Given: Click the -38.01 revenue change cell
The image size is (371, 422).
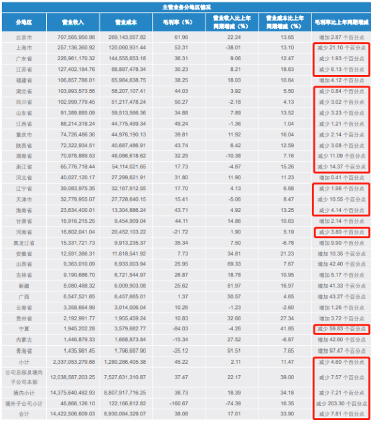Looking at the screenshot, I should coord(233,47).
